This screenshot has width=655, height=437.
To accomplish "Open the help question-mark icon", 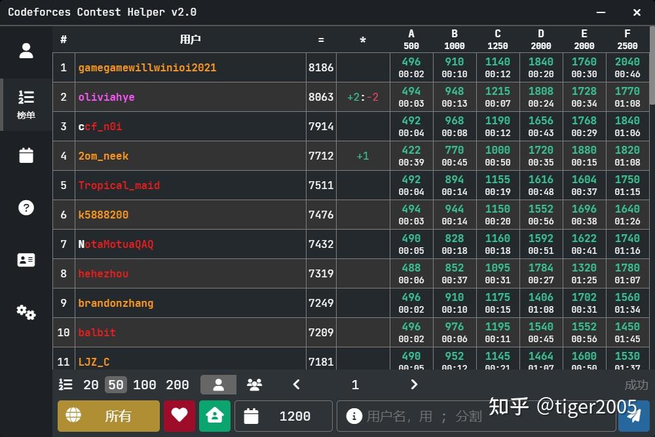I will coord(26,207).
